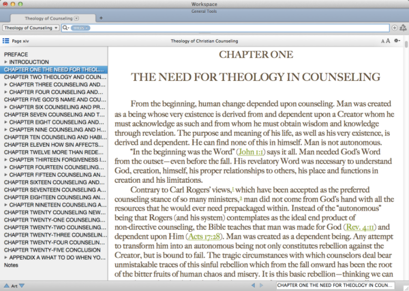Expand CHAPTER THREE in contents
This screenshot has width=409, height=291.
click(x=5, y=84)
